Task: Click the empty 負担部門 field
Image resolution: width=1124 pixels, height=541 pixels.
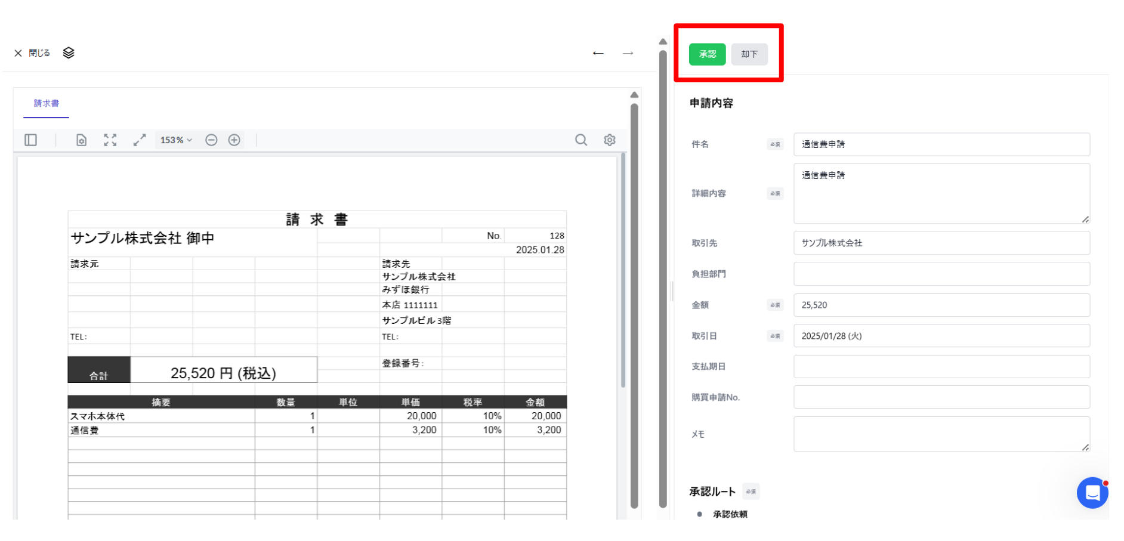Action: pyautogui.click(x=941, y=274)
